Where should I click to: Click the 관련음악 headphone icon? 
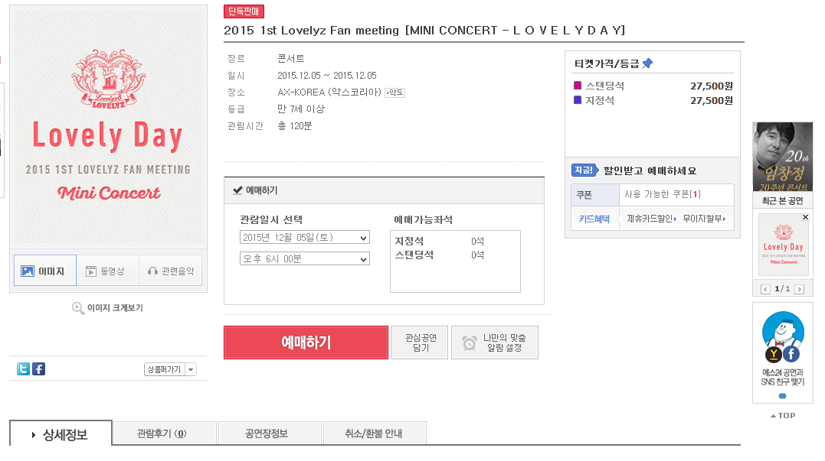coord(153,270)
